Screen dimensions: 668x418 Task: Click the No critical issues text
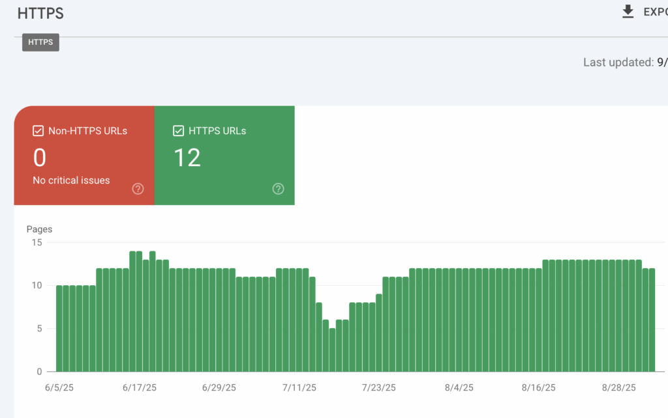click(x=71, y=180)
